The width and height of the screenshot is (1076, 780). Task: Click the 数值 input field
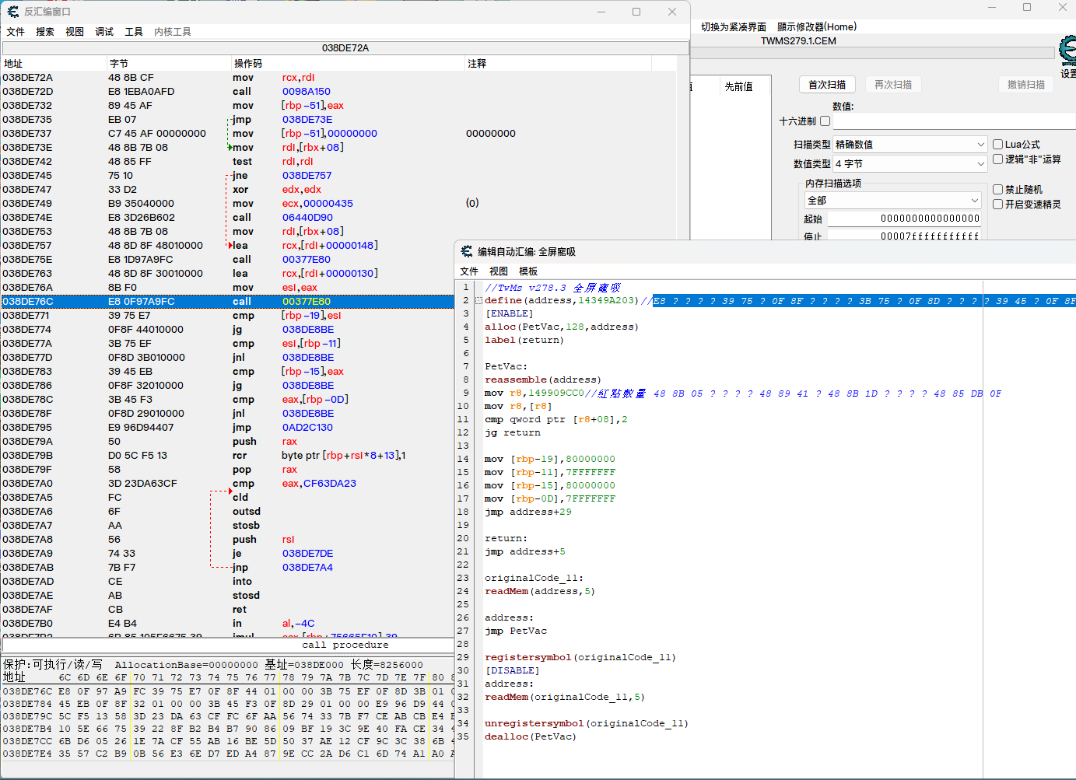pyautogui.click(x=955, y=121)
